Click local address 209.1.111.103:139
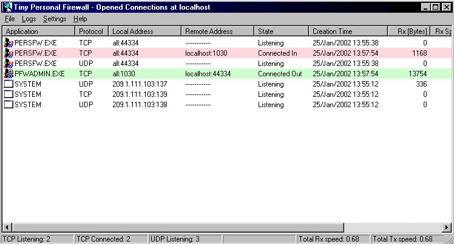Image resolution: width=454 pixels, height=244 pixels. tap(140, 94)
